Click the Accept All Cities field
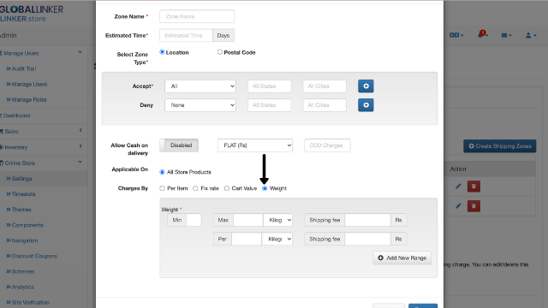This screenshot has height=308, width=548. click(x=325, y=86)
